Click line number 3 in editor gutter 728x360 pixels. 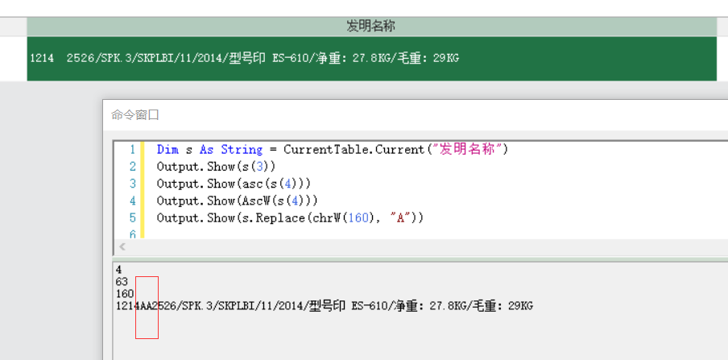[x=133, y=184]
